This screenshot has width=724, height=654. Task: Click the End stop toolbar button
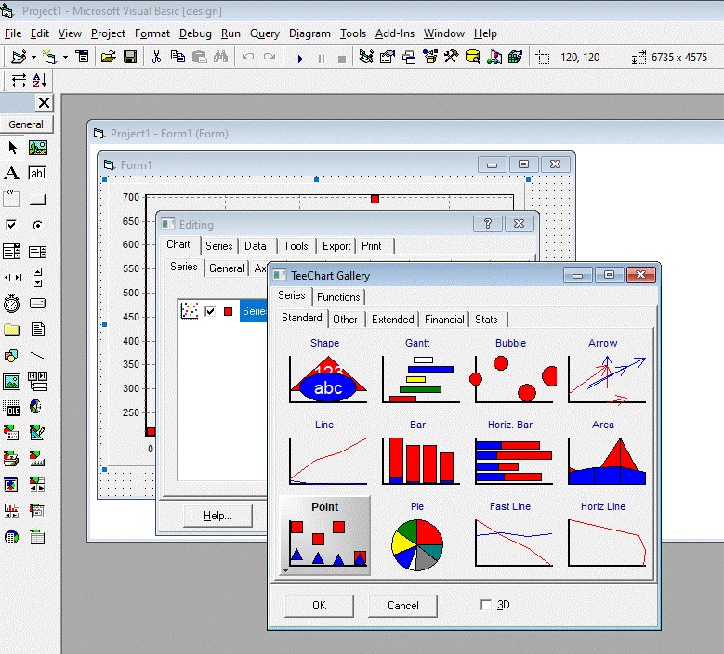(342, 59)
